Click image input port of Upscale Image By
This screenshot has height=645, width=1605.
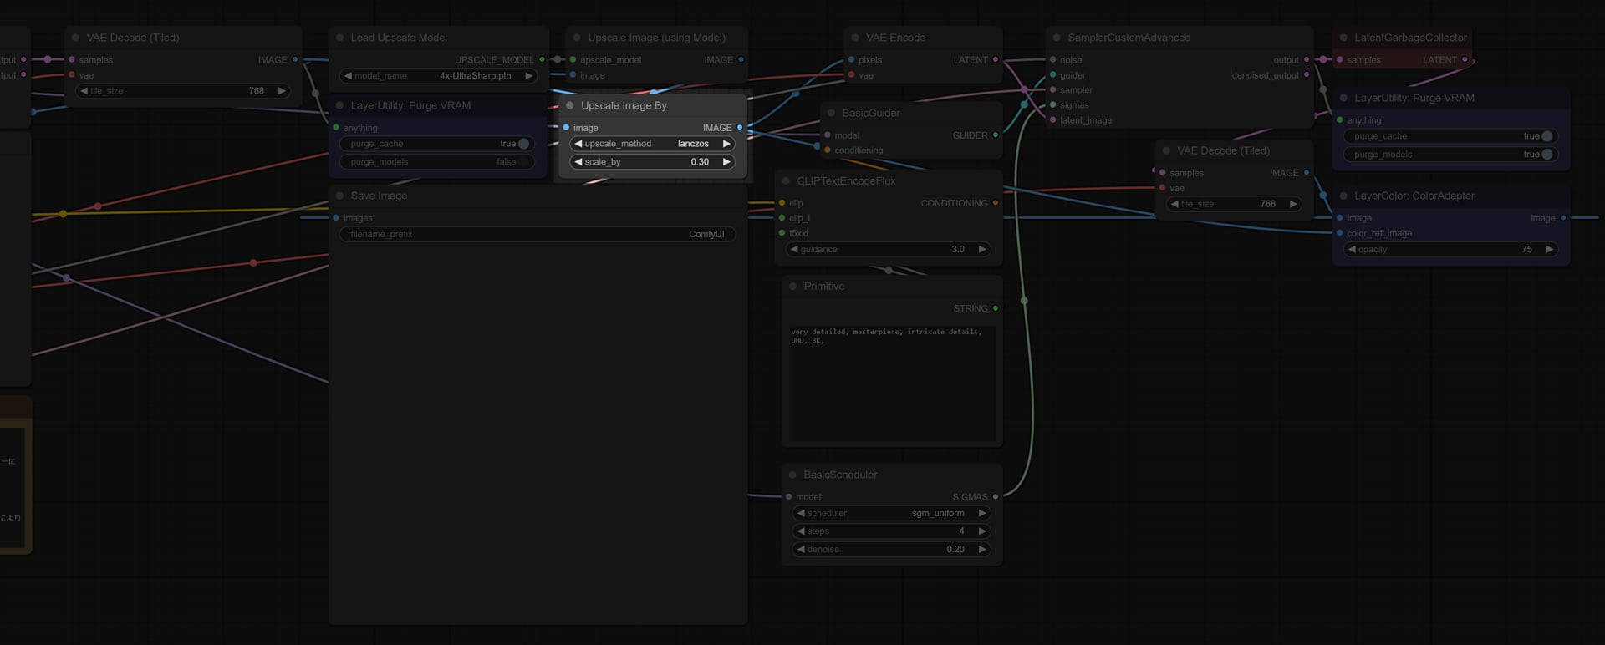[566, 128]
